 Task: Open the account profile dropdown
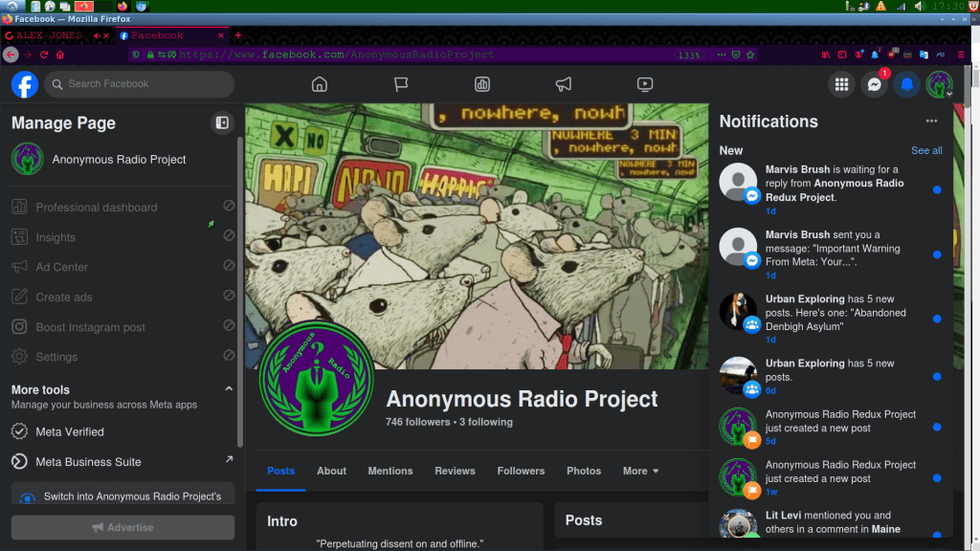940,84
